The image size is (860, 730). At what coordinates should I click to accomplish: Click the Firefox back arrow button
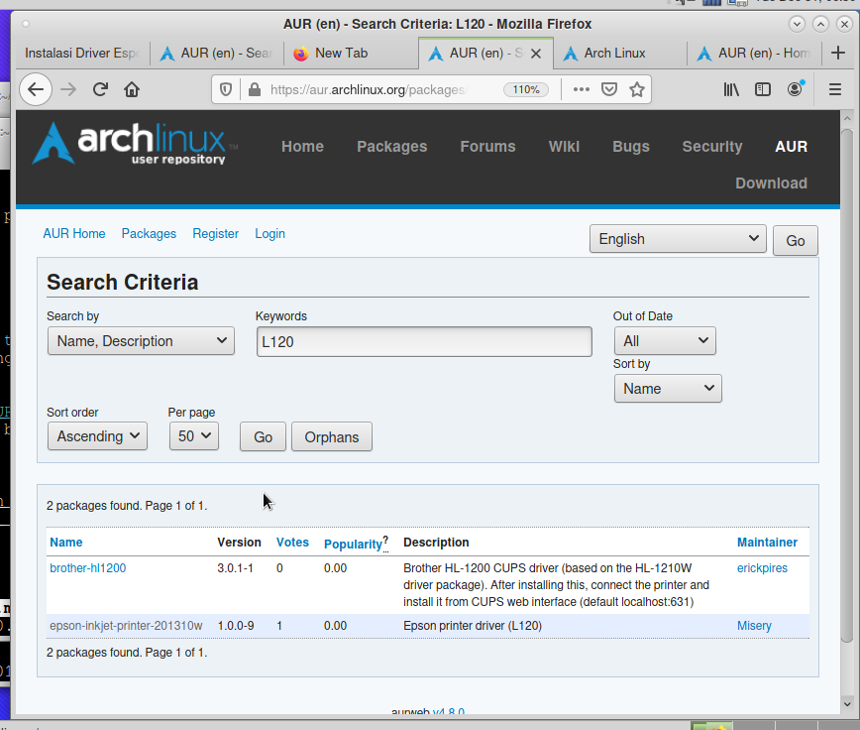(x=36, y=89)
